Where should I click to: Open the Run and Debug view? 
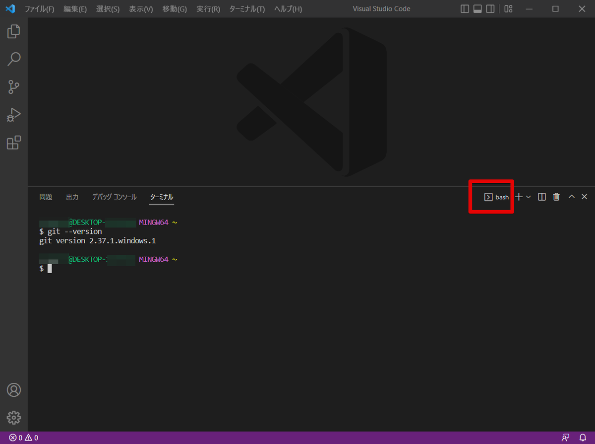point(14,115)
